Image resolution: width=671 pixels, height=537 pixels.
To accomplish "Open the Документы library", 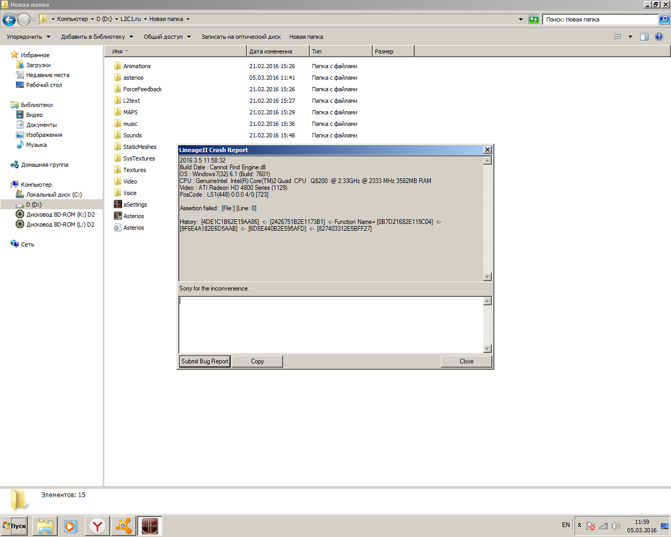I will pos(41,125).
